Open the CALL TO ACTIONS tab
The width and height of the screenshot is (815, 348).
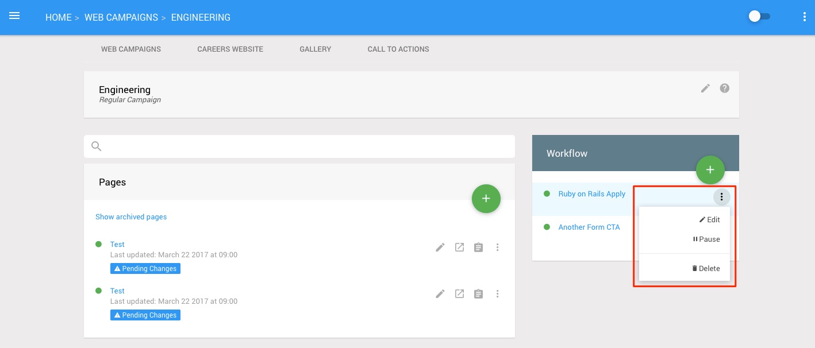point(398,49)
